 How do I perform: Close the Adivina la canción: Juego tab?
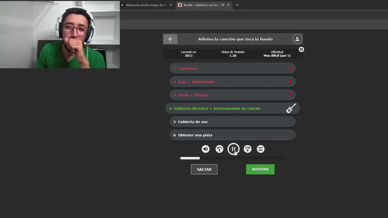click(x=171, y=5)
